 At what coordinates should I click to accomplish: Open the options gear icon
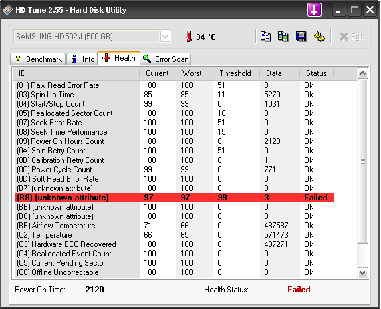[319, 37]
